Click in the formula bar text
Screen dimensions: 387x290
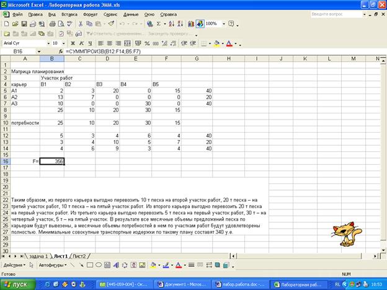click(x=103, y=51)
